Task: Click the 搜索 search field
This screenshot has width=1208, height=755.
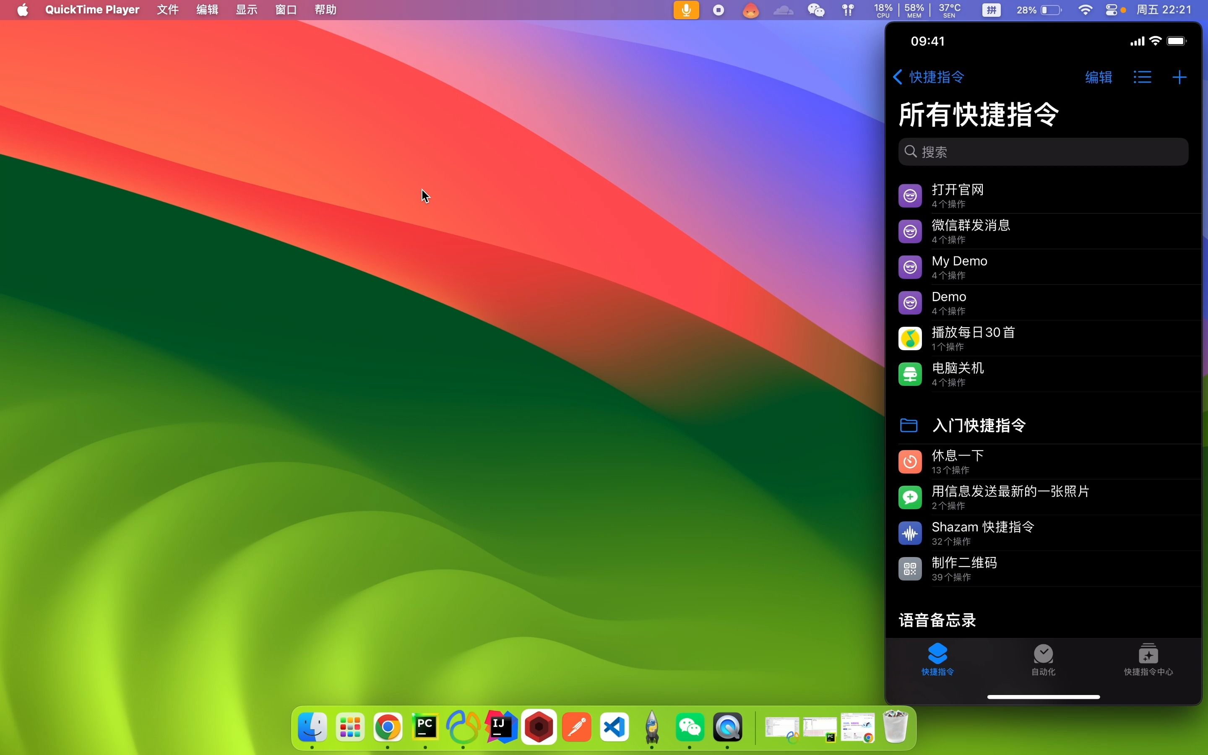Action: [1043, 152]
